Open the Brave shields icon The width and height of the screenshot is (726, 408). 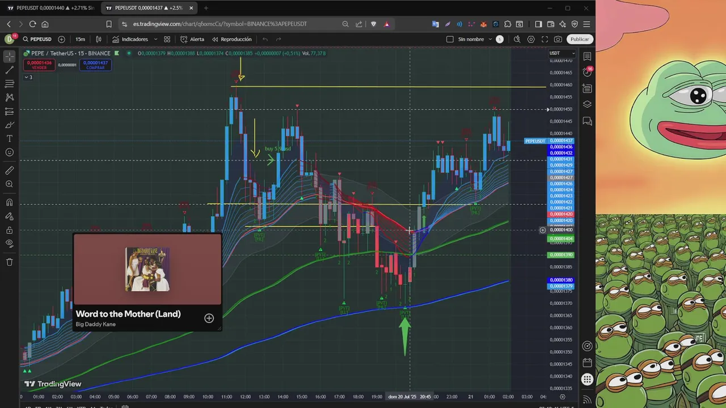tap(373, 24)
